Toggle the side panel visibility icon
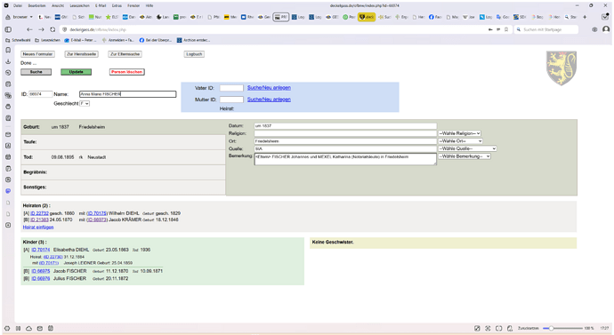The image size is (614, 335). click(8, 29)
